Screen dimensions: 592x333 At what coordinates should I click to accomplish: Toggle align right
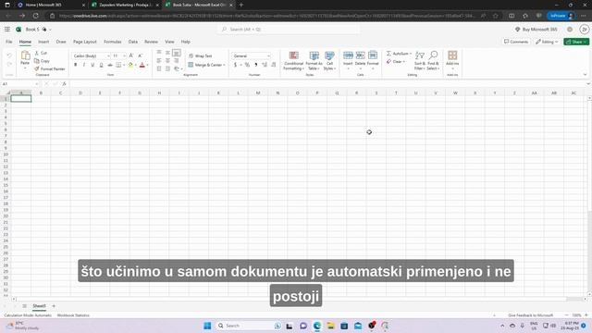coord(177,60)
